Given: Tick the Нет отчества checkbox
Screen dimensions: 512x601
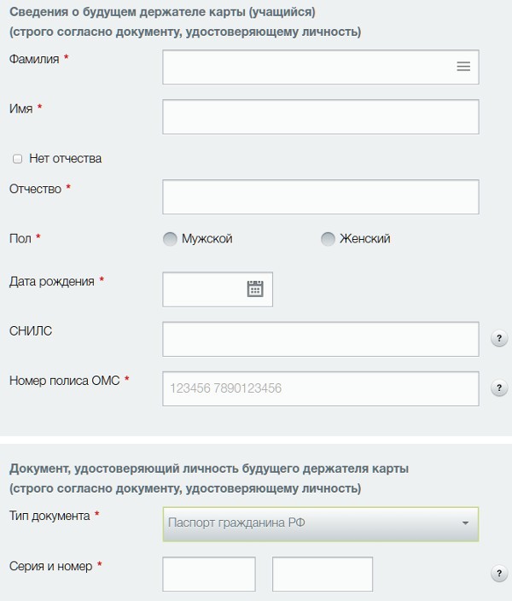Looking at the screenshot, I should pyautogui.click(x=17, y=159).
